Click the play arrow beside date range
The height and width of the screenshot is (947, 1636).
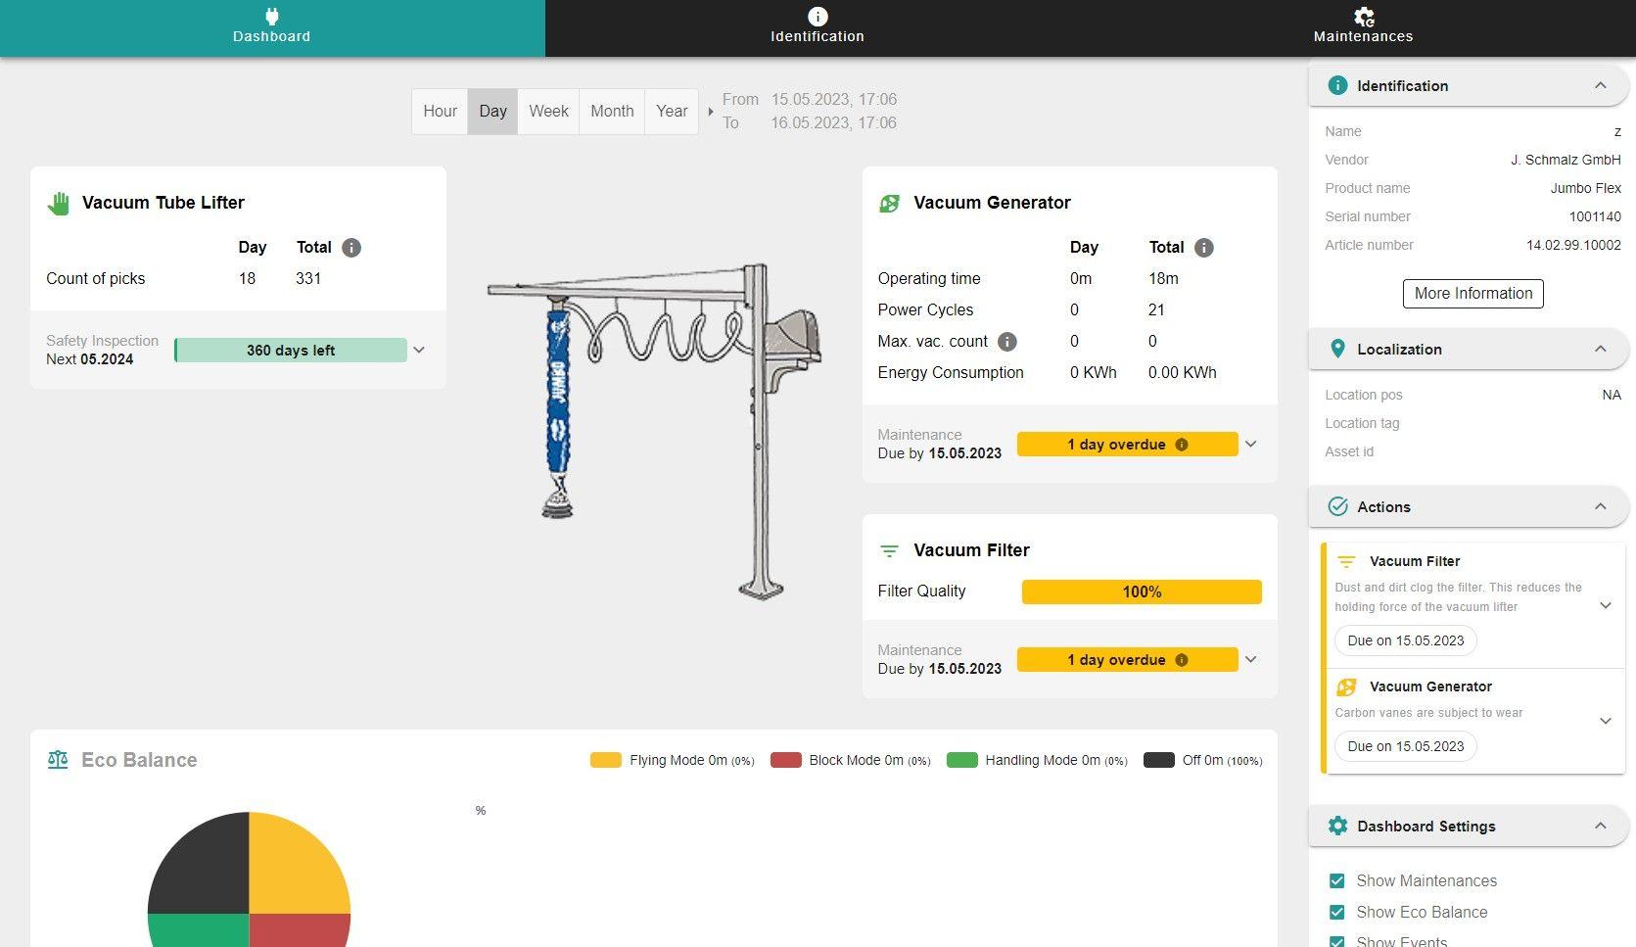[711, 112]
